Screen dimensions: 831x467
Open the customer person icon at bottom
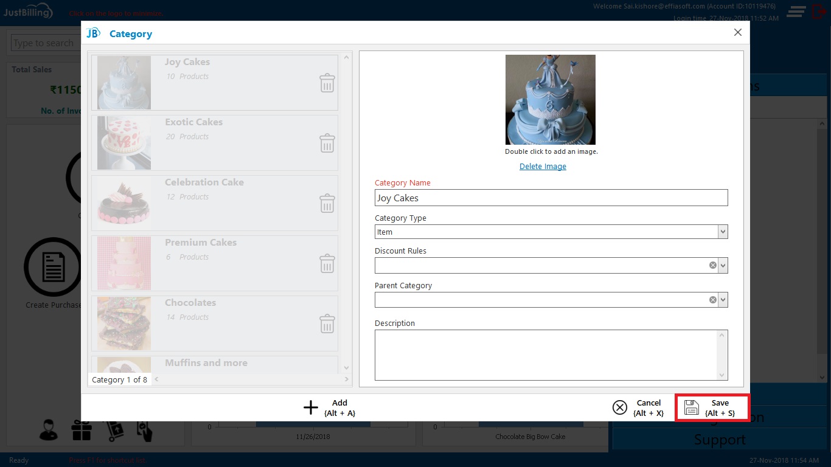[x=49, y=429]
